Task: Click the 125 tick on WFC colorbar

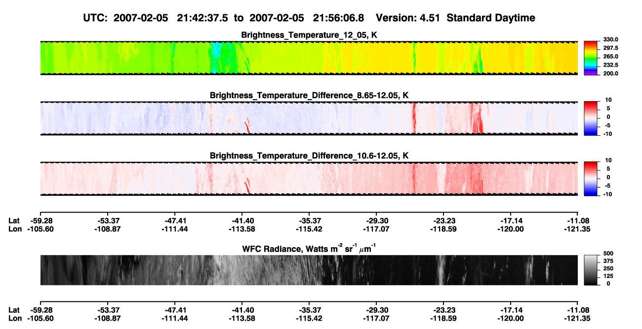Action: (608, 276)
